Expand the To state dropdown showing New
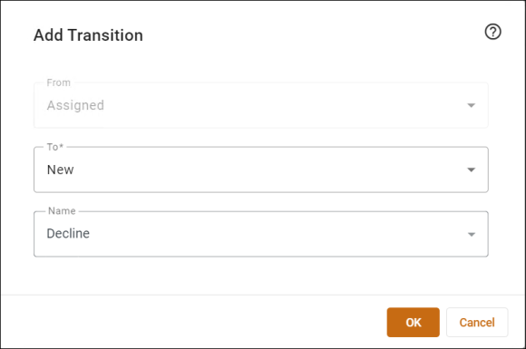 261,170
